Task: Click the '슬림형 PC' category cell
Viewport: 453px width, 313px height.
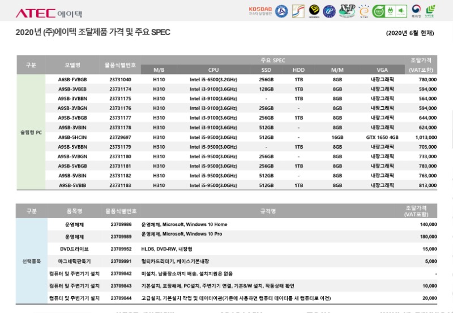Action: point(31,133)
